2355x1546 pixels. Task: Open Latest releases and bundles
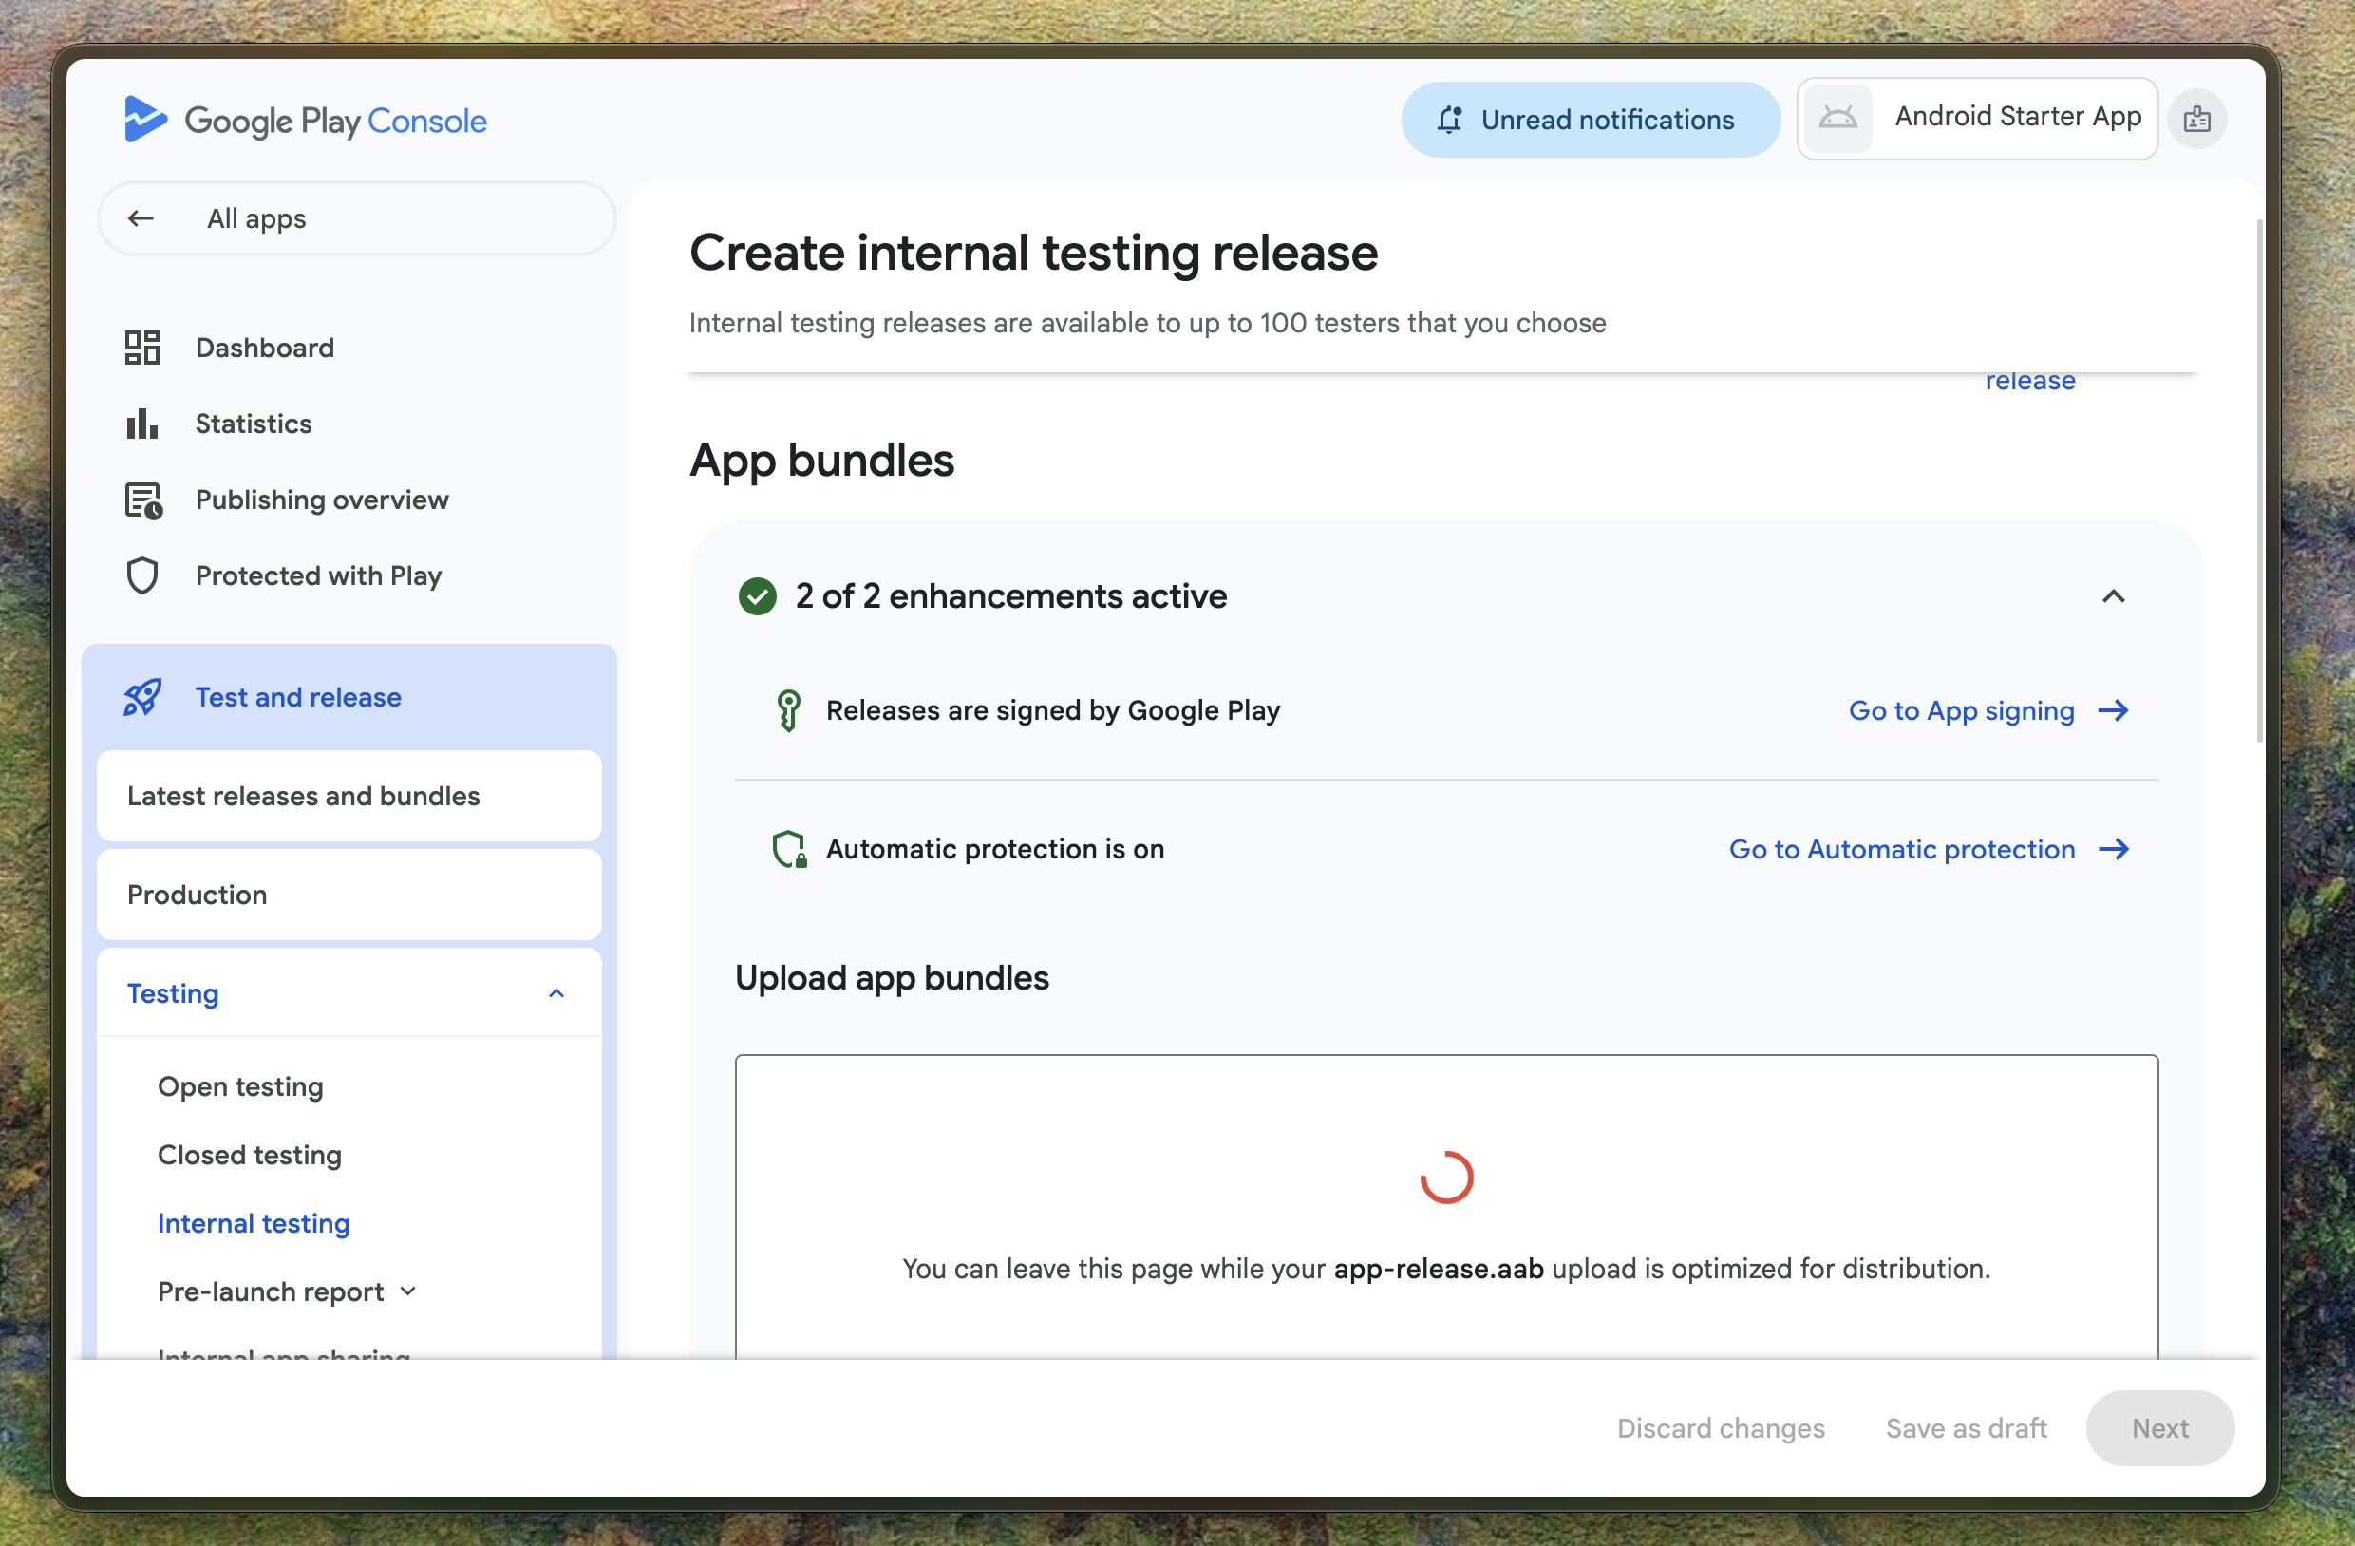(349, 796)
